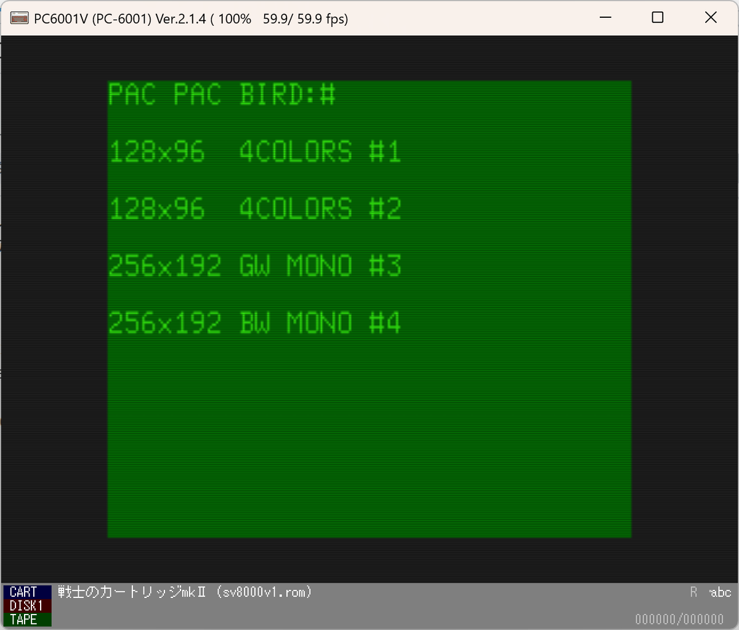
Task: Maximize the PC6001V window
Action: click(x=658, y=17)
